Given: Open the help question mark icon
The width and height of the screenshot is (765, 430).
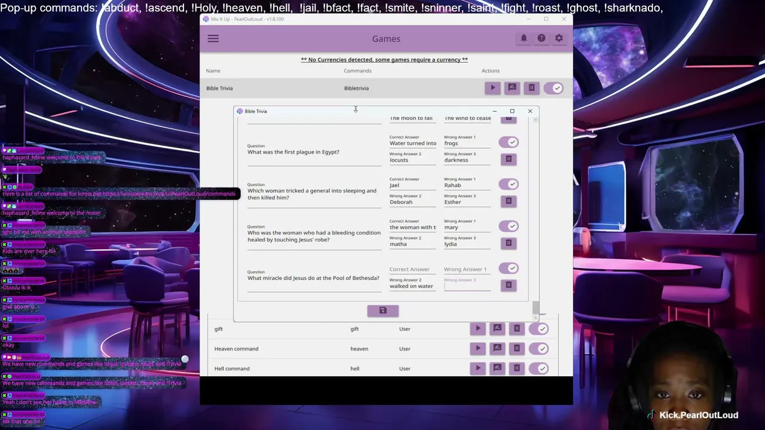Looking at the screenshot, I should click(541, 38).
